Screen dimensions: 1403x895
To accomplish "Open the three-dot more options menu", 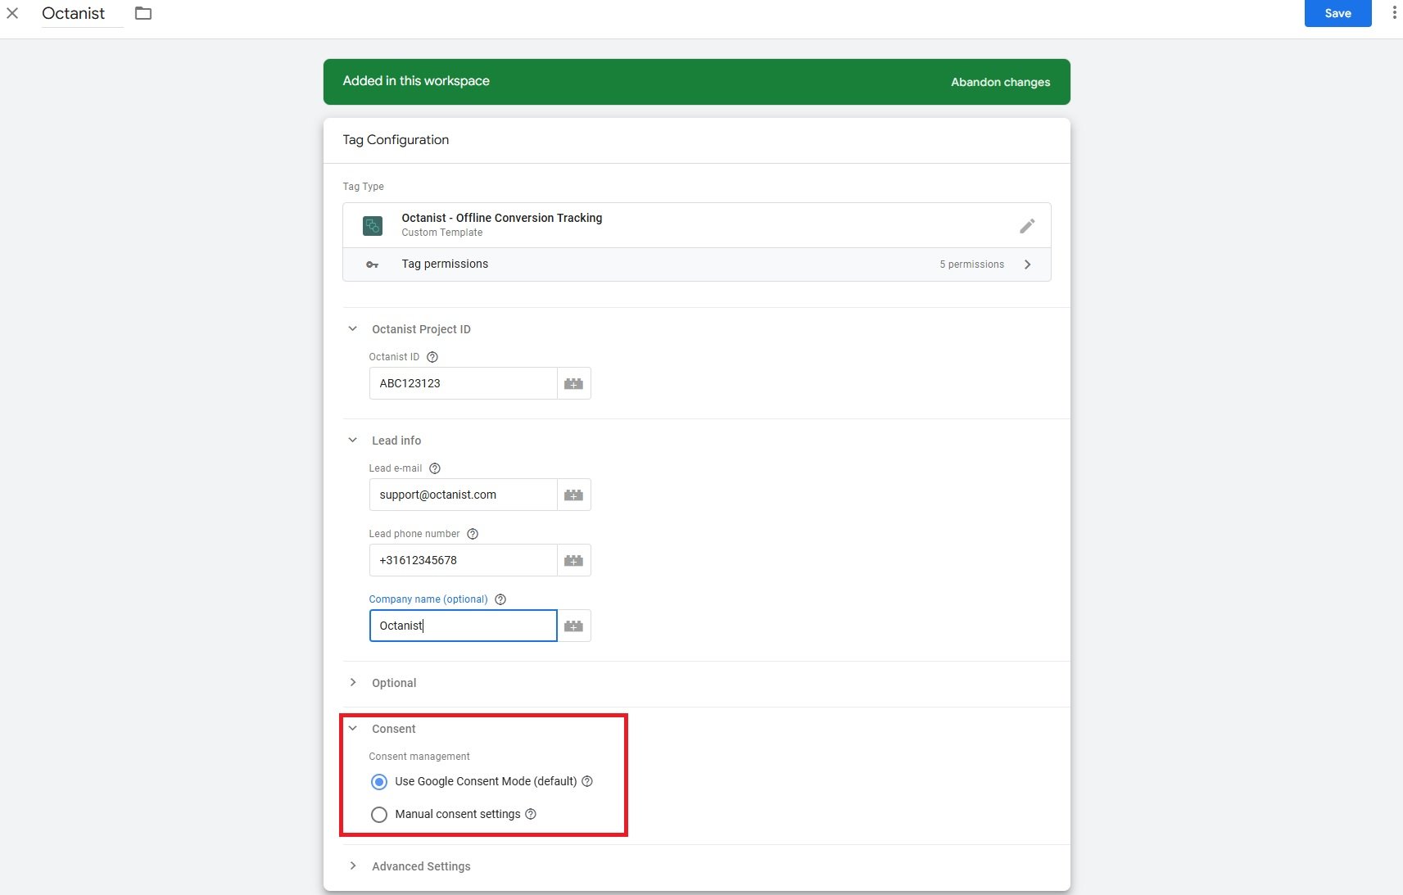I will point(1394,13).
